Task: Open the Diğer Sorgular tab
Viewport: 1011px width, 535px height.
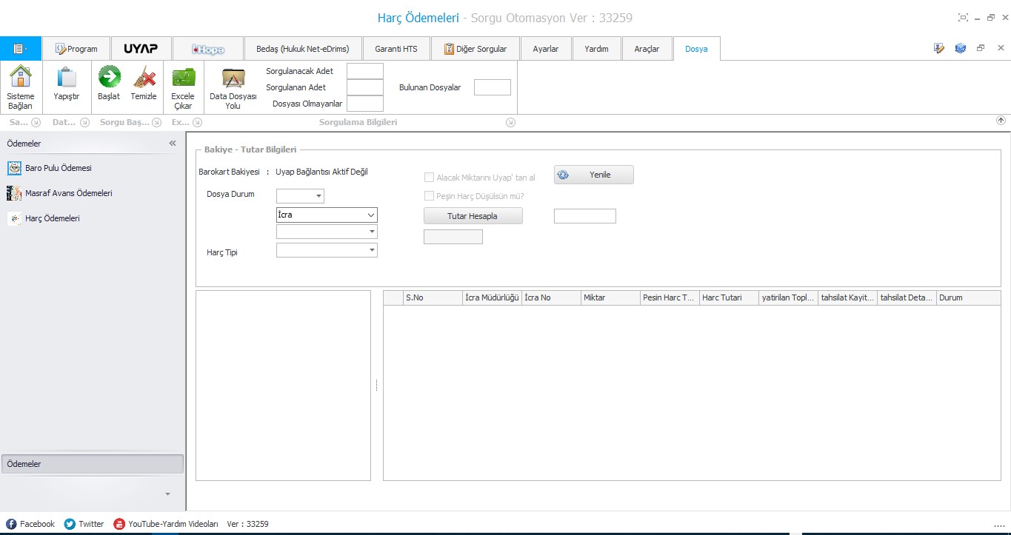Action: [x=476, y=49]
